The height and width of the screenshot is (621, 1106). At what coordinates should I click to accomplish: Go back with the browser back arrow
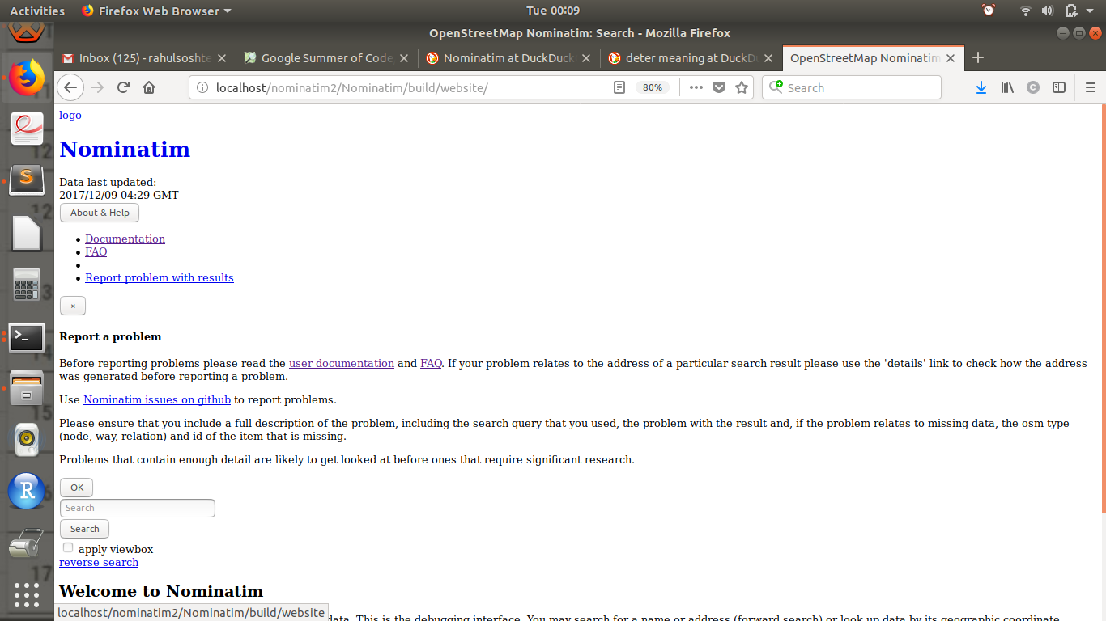tap(70, 87)
